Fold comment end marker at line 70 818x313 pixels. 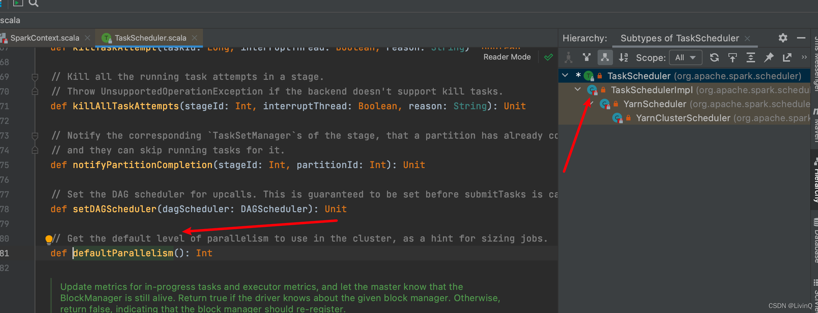[x=35, y=91]
